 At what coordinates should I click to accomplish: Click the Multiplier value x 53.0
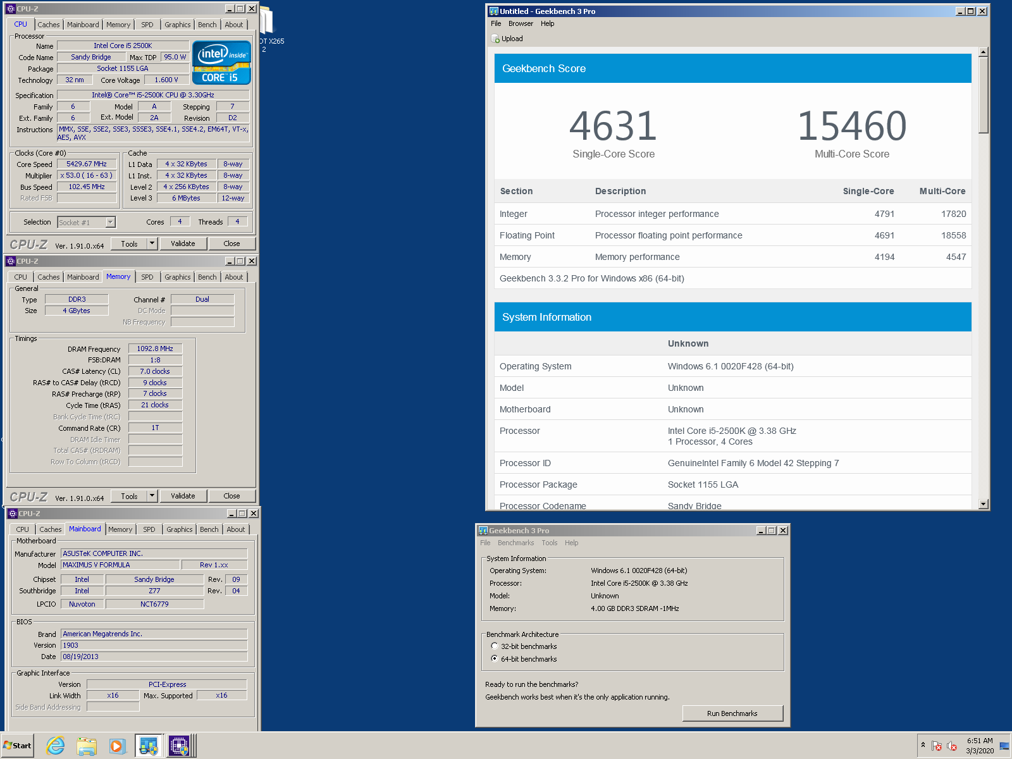coord(87,175)
